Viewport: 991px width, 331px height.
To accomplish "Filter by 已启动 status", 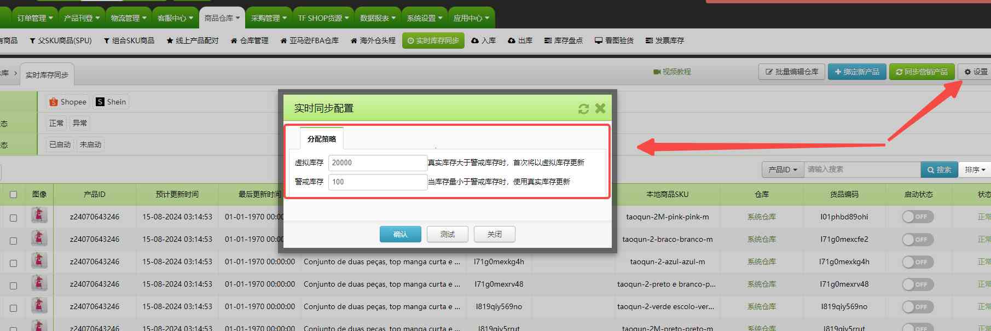I will pyautogui.click(x=60, y=144).
